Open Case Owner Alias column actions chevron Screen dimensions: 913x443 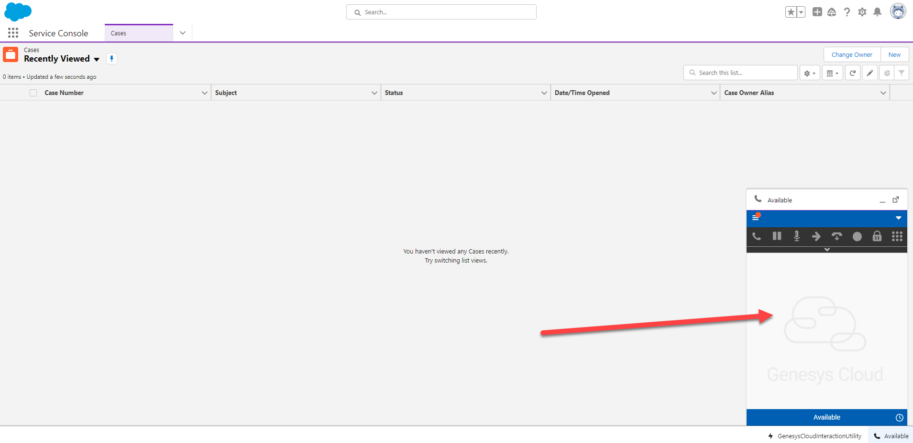pos(883,93)
